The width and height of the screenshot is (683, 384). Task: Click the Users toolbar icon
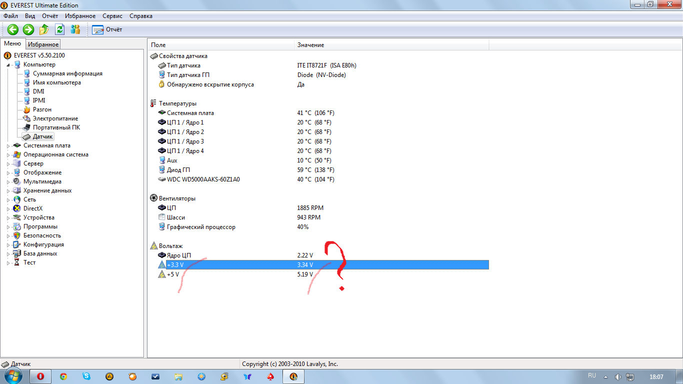pos(75,29)
